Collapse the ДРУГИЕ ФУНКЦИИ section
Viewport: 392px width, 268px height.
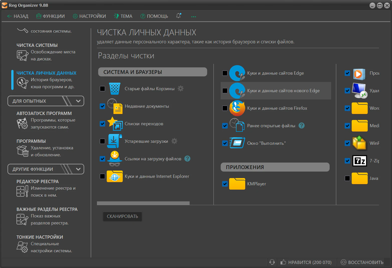78,169
